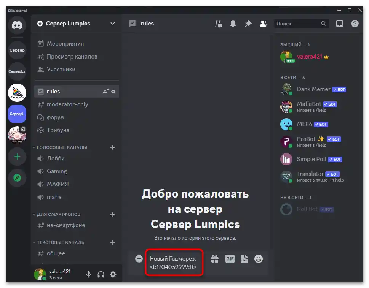Open the sticker picker

tap(244, 258)
